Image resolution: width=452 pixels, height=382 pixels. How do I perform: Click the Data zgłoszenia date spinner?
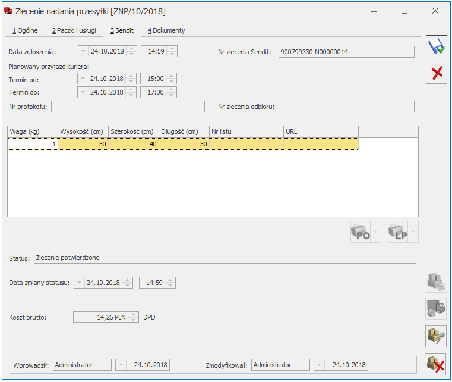coord(132,51)
